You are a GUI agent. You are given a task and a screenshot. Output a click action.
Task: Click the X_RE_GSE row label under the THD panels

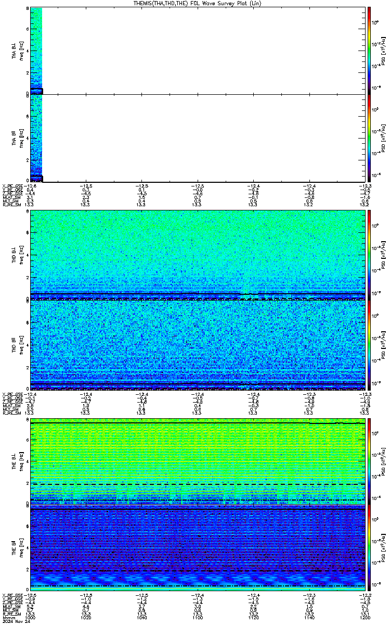pyautogui.click(x=13, y=393)
